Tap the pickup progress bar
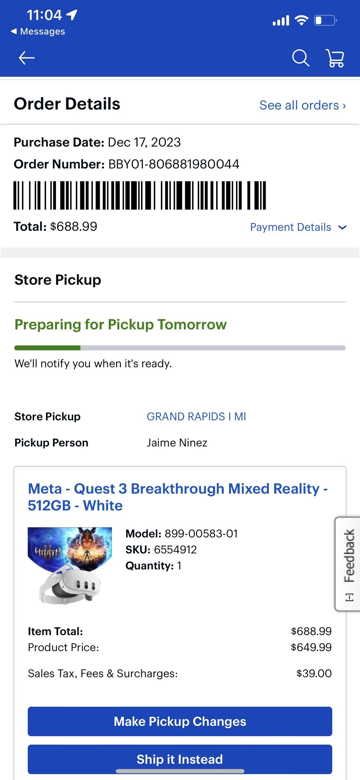The height and width of the screenshot is (780, 360). tap(180, 348)
